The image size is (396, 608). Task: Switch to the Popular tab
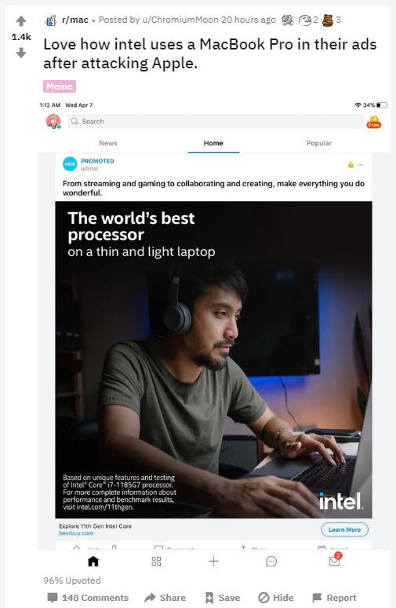[319, 143]
